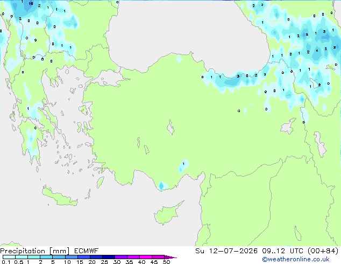
Task: Click the legend tick label '0.5'
Action: point(18,262)
